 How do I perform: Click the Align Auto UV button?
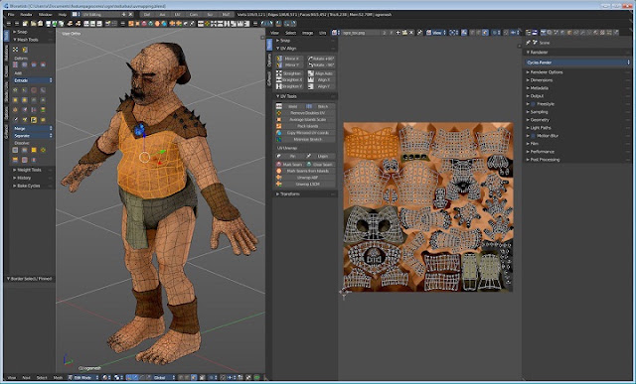point(321,73)
